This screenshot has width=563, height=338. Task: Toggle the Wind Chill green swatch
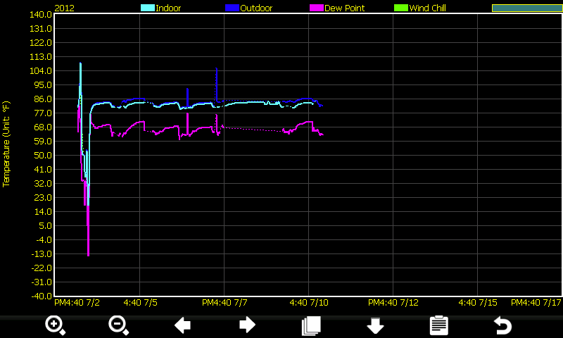tap(401, 8)
